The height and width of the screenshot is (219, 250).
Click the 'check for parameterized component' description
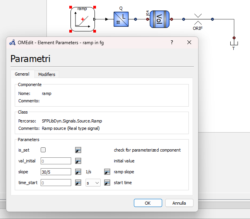coord(147,150)
